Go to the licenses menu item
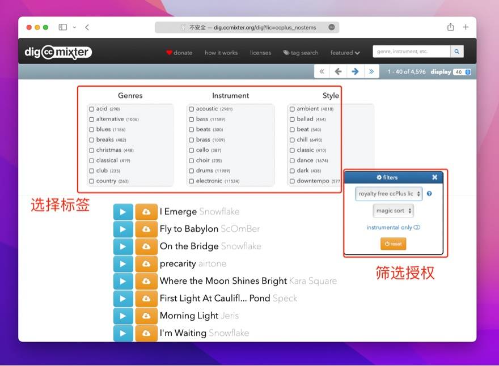This screenshot has height=366, width=499. (x=260, y=53)
